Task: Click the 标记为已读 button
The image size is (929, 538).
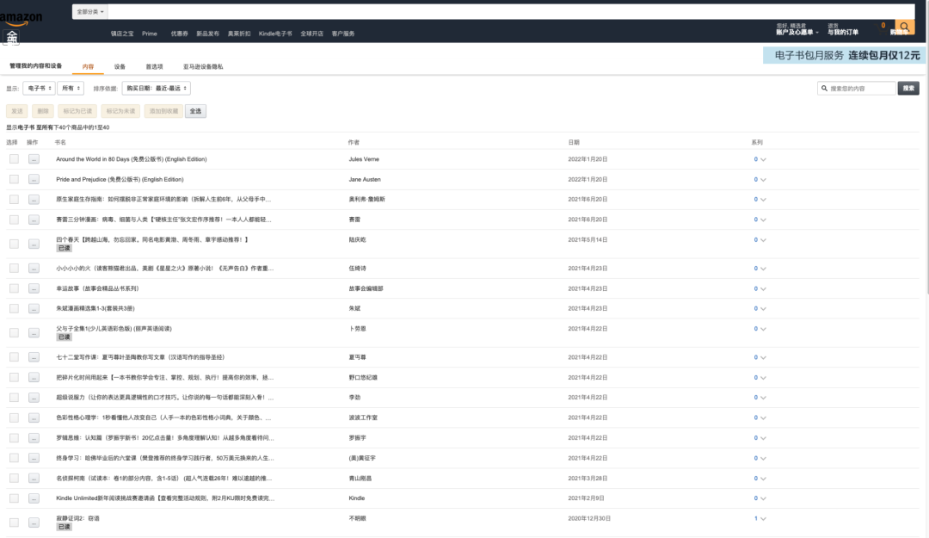Action: [x=77, y=111]
